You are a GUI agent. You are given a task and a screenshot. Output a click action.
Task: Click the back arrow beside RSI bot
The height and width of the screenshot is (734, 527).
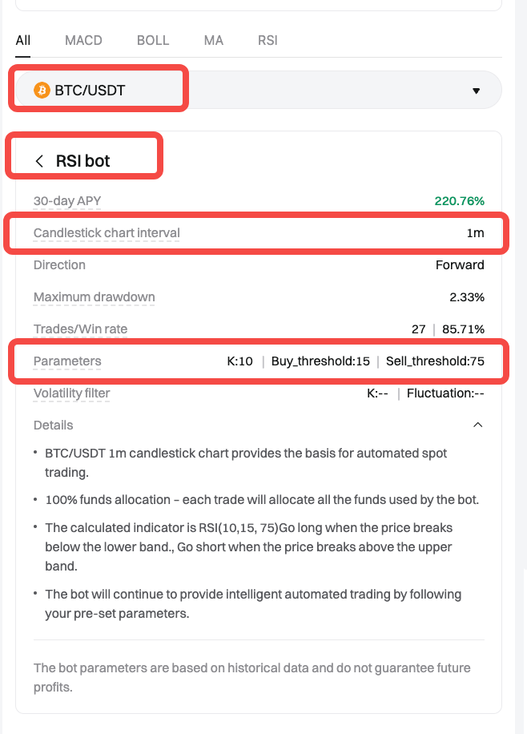[38, 160]
